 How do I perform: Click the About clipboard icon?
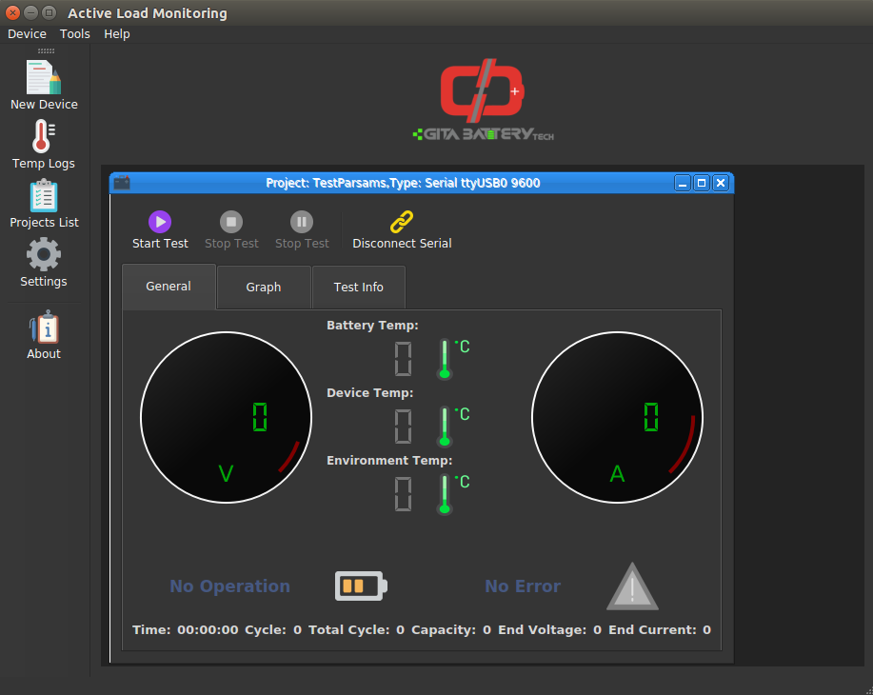(x=44, y=328)
